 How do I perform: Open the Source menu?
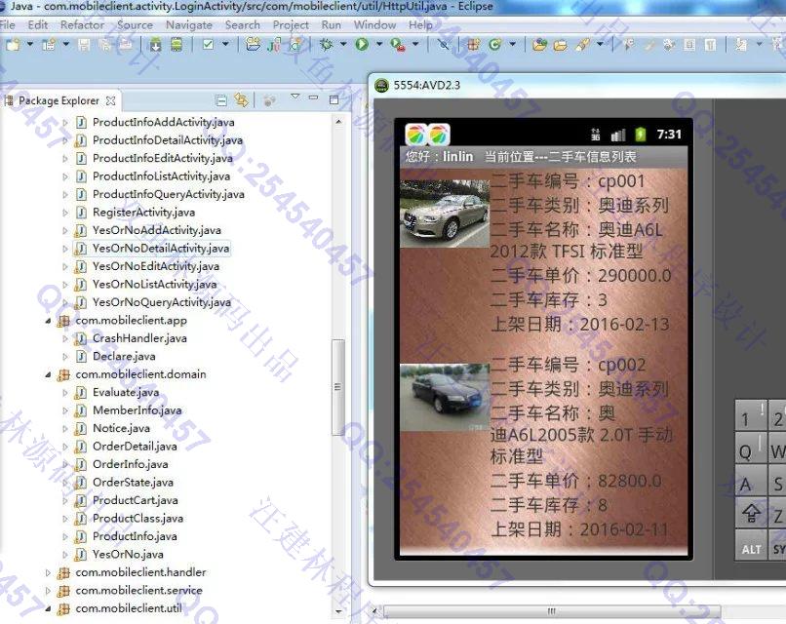point(135,24)
